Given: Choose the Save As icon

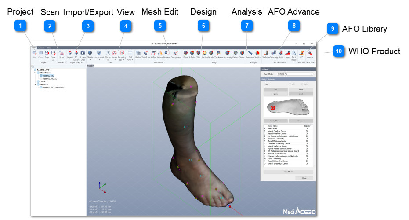Looking at the screenshot, I should [x=53, y=55].
